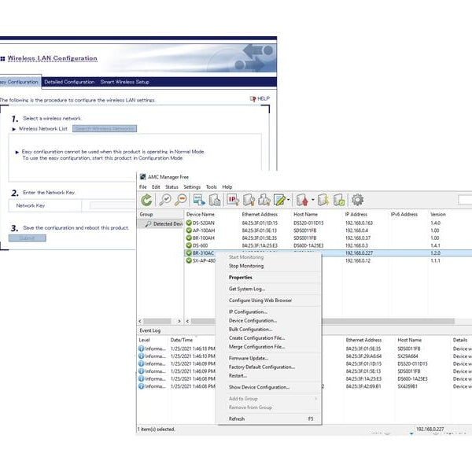Click the Network Key input field
The height and width of the screenshot is (472, 472).
[112, 205]
